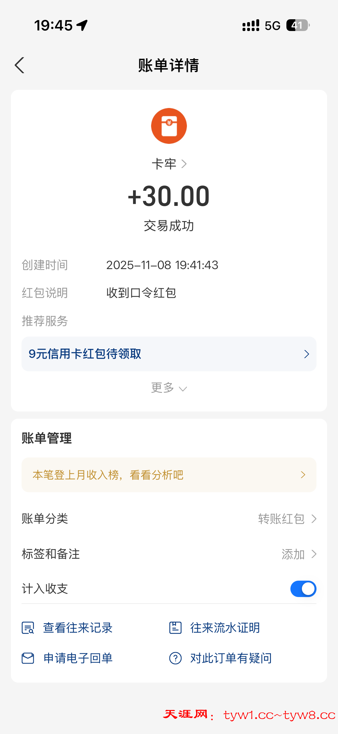Tap the +30.00 transaction amount
The height and width of the screenshot is (734, 338).
click(169, 196)
